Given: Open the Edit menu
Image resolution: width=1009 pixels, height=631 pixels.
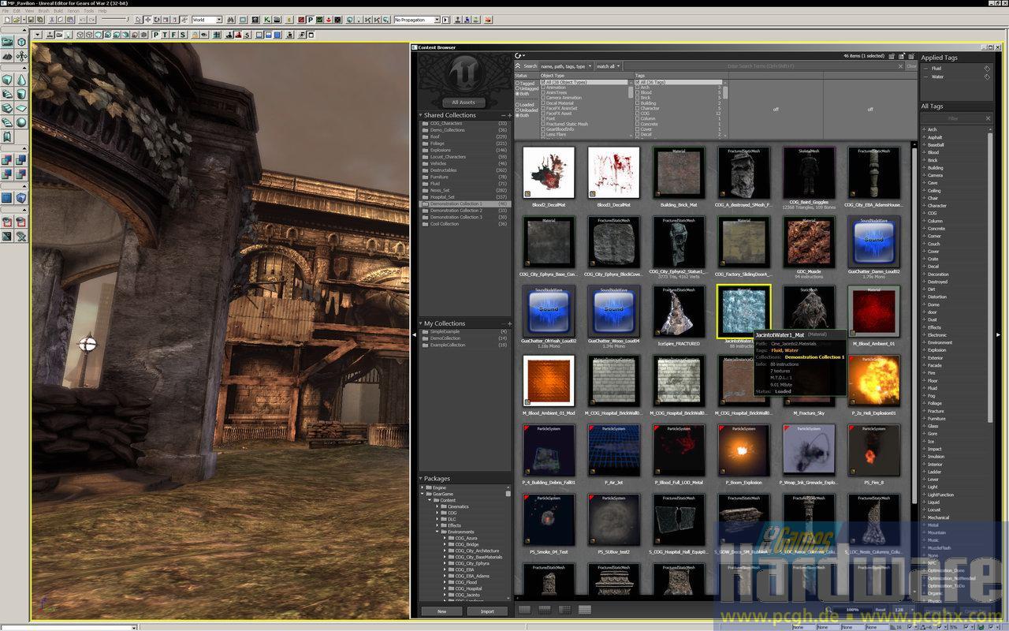Looking at the screenshot, I should click(17, 11).
